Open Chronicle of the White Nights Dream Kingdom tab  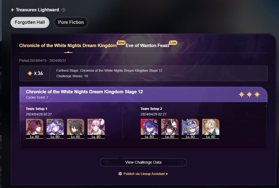tap(68, 45)
